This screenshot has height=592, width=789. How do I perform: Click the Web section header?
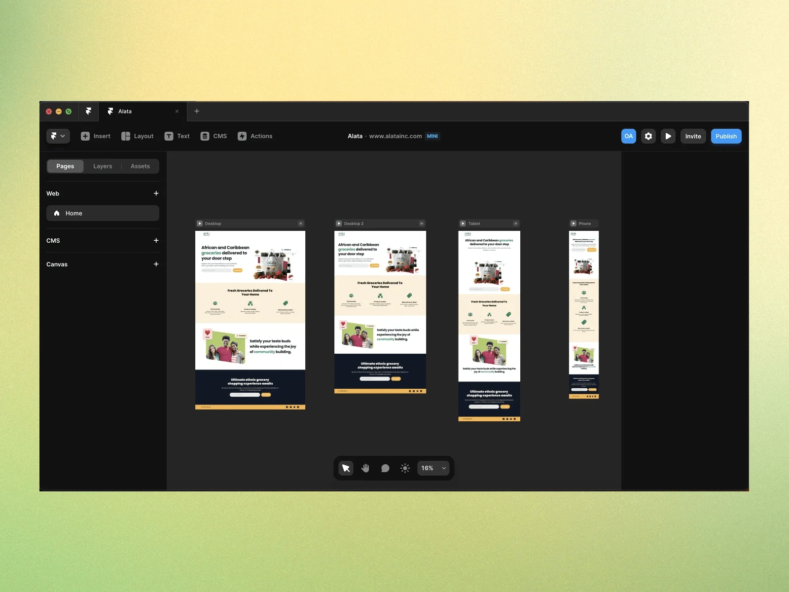click(x=53, y=193)
